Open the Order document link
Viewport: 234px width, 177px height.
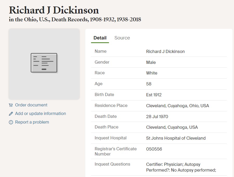tap(31, 105)
